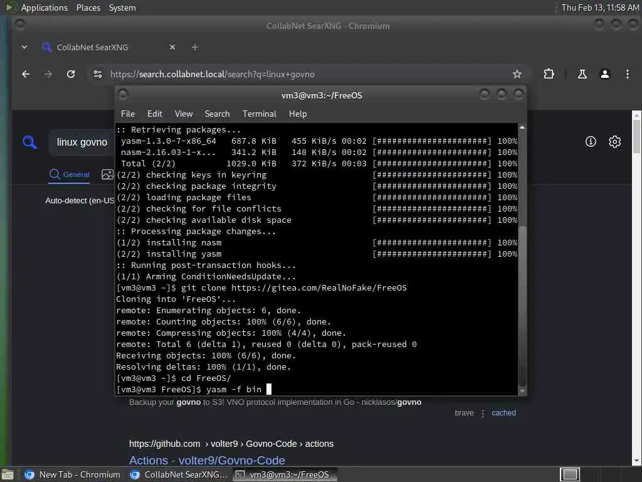
Task: Select the vm3@vm3:~/FreeOS taskbar entry
Action: 285,474
